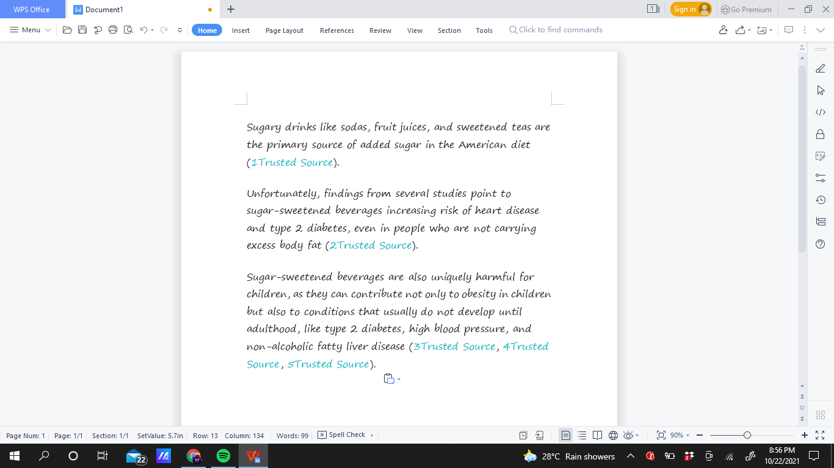Undo the last action
The width and height of the screenshot is (834, 468).
click(144, 30)
